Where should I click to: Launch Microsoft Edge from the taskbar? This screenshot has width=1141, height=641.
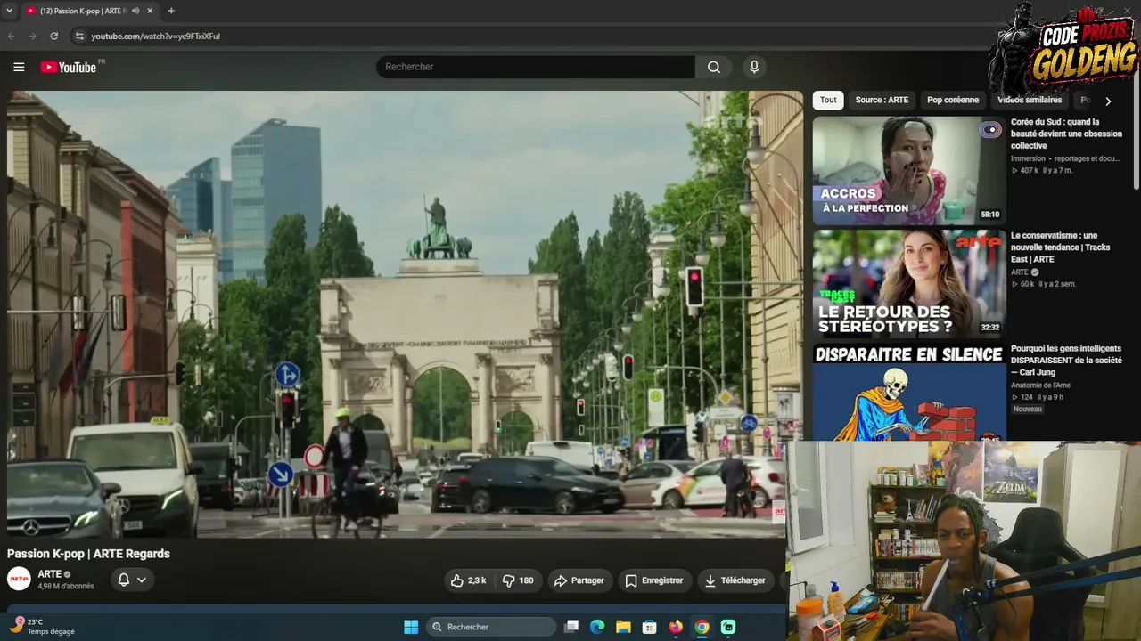pyautogui.click(x=597, y=627)
